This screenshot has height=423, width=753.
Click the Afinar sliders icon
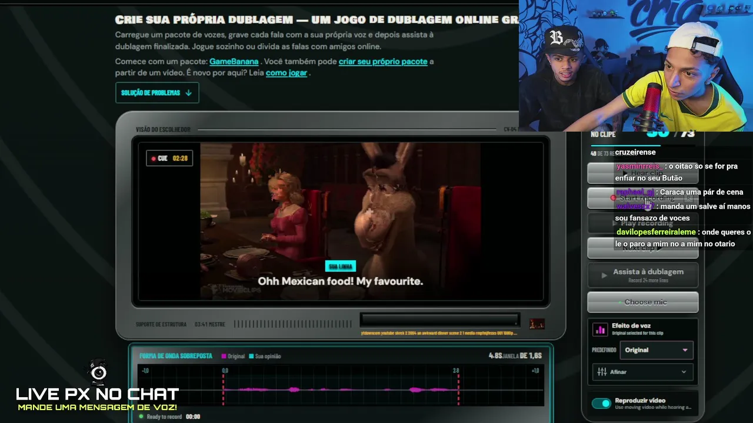coord(602,372)
